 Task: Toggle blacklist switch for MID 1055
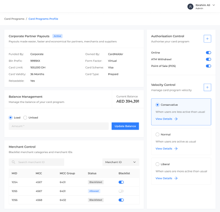click(x=121, y=191)
